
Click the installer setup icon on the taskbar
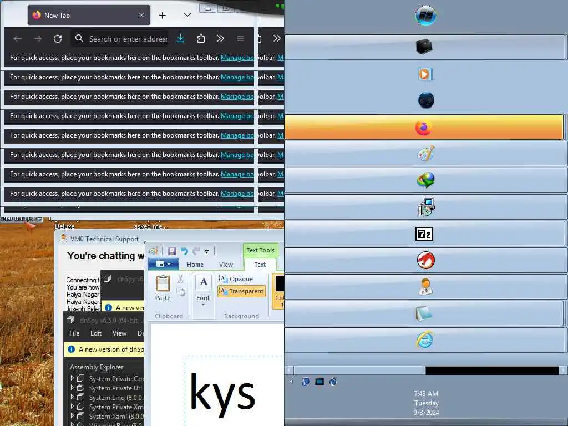coord(426,207)
